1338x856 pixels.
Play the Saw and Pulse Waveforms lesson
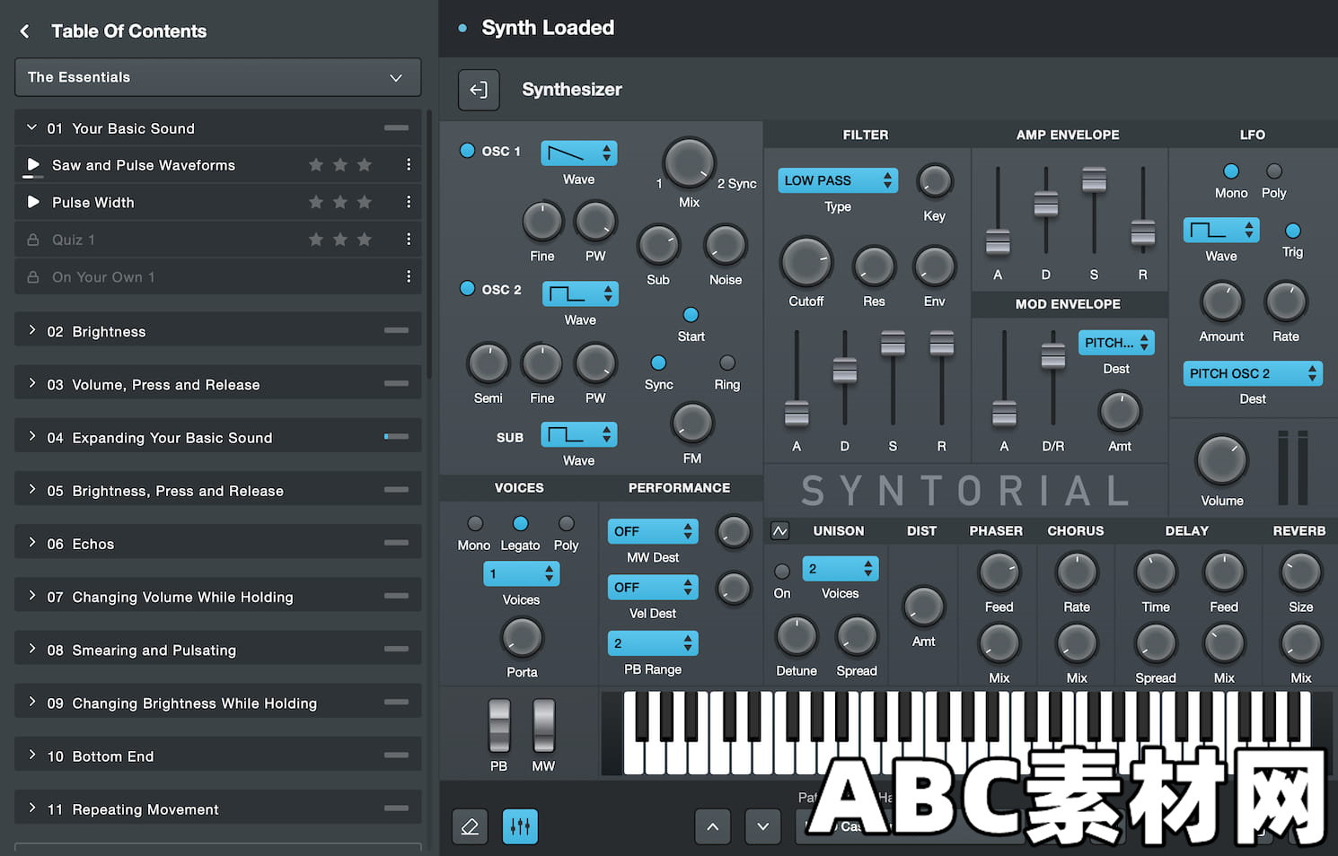(33, 165)
